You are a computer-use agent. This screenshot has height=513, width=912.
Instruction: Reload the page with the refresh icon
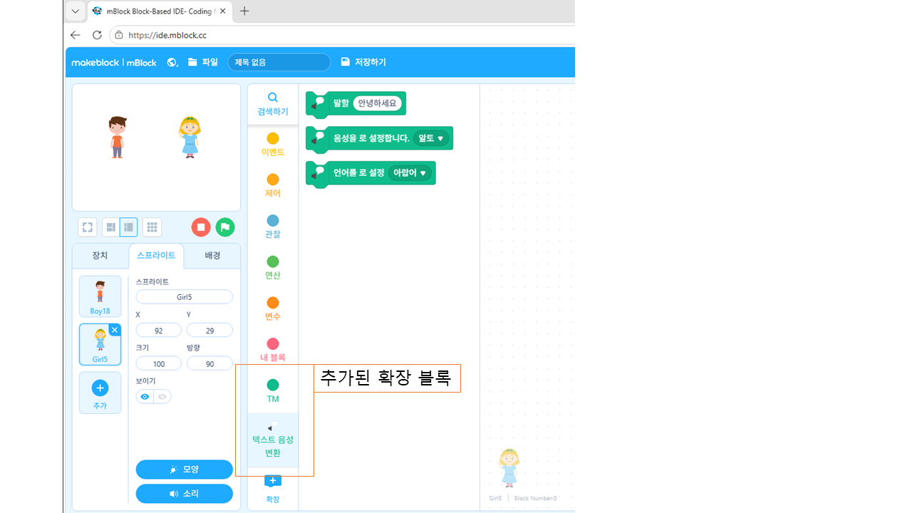pos(98,35)
